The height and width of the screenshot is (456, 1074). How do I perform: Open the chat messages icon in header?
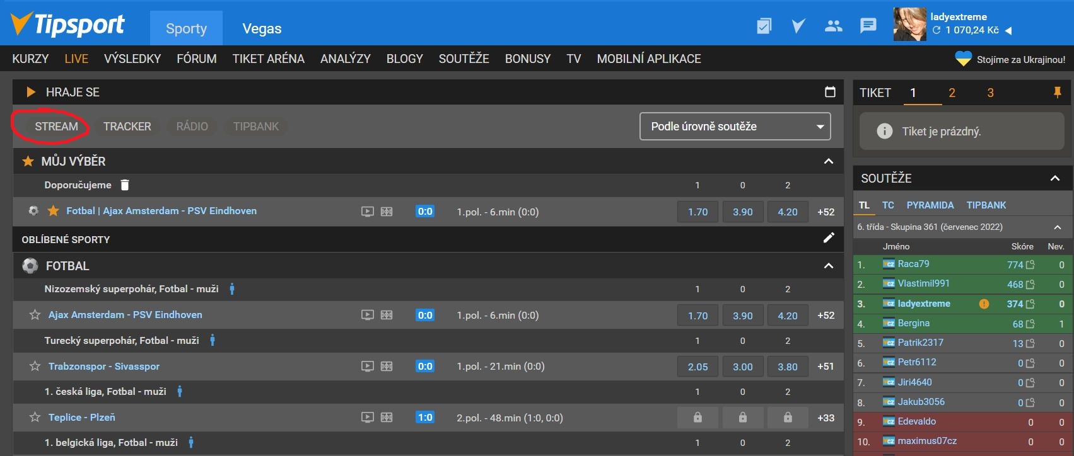click(x=868, y=26)
